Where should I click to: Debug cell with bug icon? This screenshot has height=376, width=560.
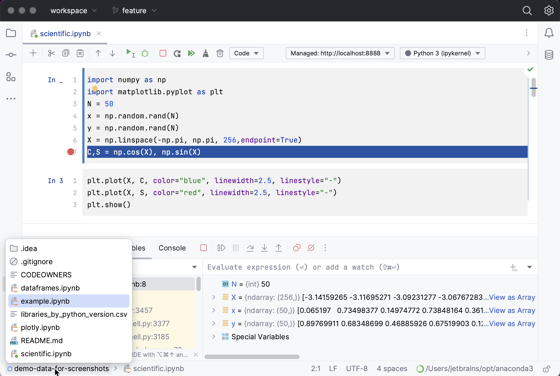click(145, 53)
